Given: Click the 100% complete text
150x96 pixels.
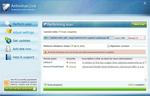Looking at the screenshot, I should [x=136, y=85].
